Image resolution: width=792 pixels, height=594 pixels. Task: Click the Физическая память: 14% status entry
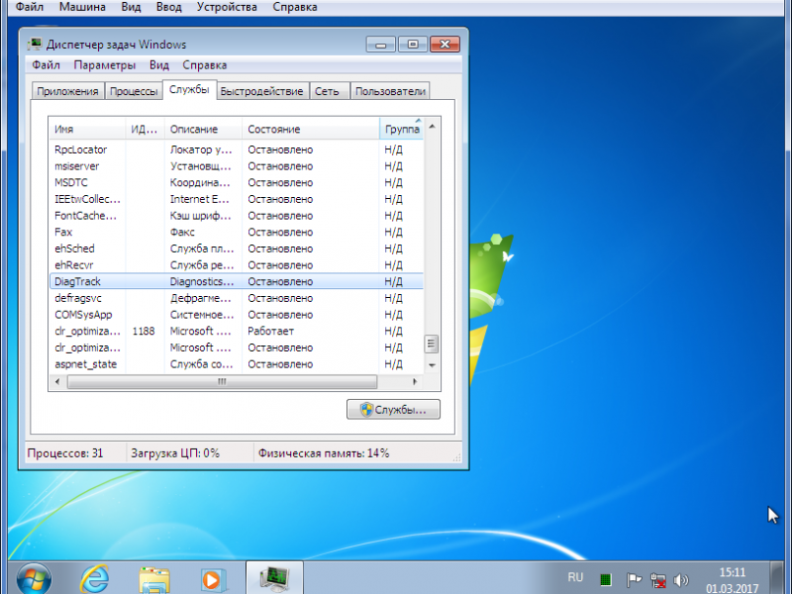324,453
